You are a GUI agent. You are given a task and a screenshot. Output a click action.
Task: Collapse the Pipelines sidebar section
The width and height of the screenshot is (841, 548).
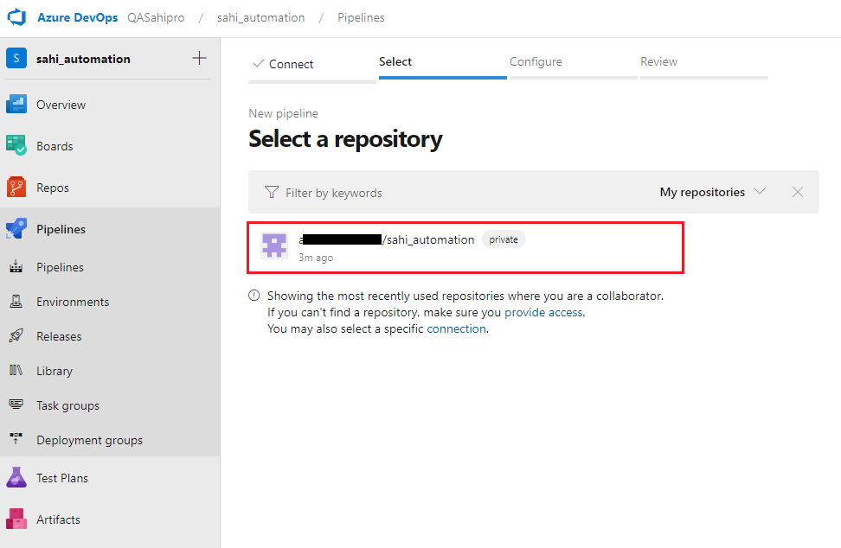click(x=61, y=229)
